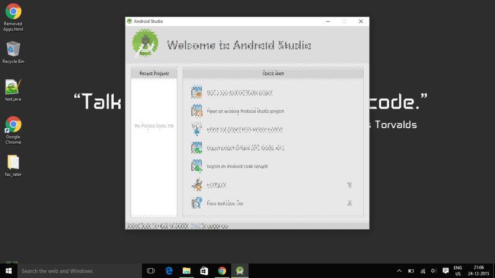Click the Android Studio taskbar button

(x=239, y=271)
